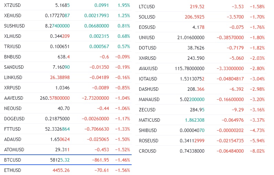Select the ETHUSD symbol

click(13, 170)
